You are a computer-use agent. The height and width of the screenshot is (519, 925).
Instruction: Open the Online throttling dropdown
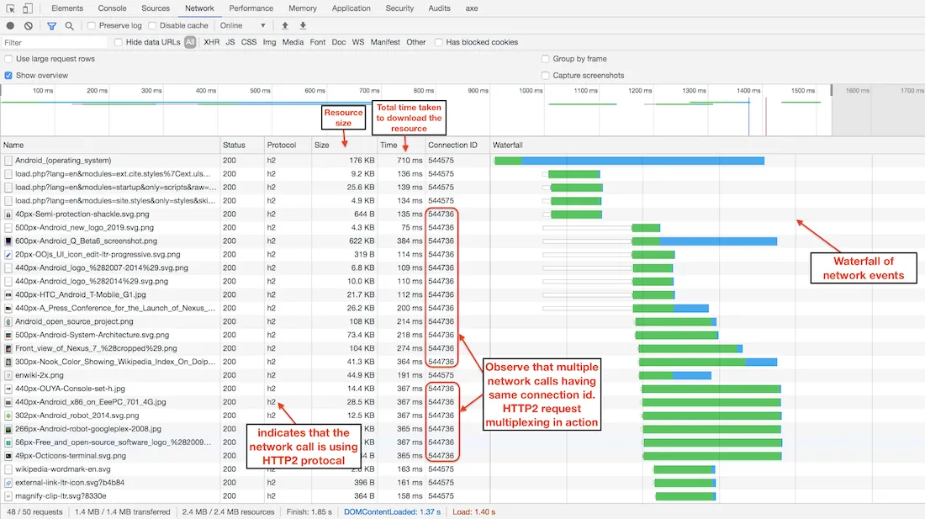click(x=242, y=26)
